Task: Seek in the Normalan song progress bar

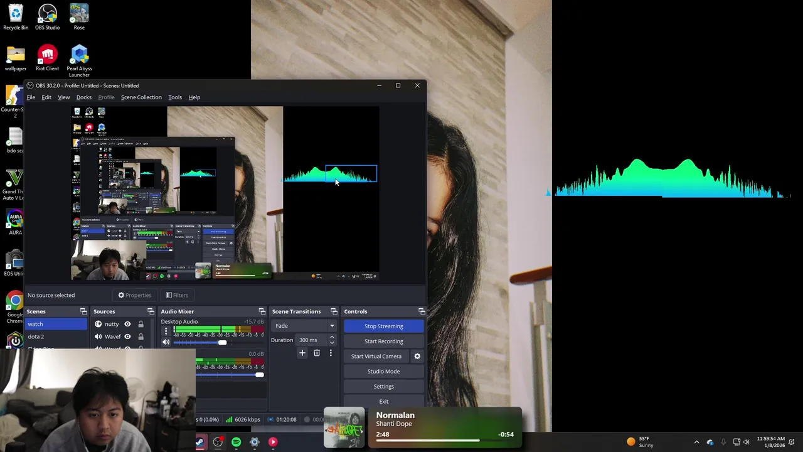Action: [x=445, y=441]
